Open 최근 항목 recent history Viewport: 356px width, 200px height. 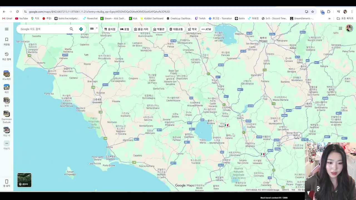pos(7,56)
